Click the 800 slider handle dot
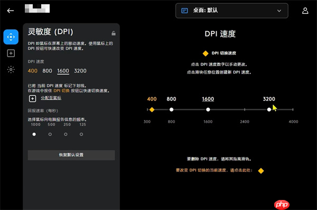Image resolution: width=317 pixels, height=210 pixels. [171, 109]
